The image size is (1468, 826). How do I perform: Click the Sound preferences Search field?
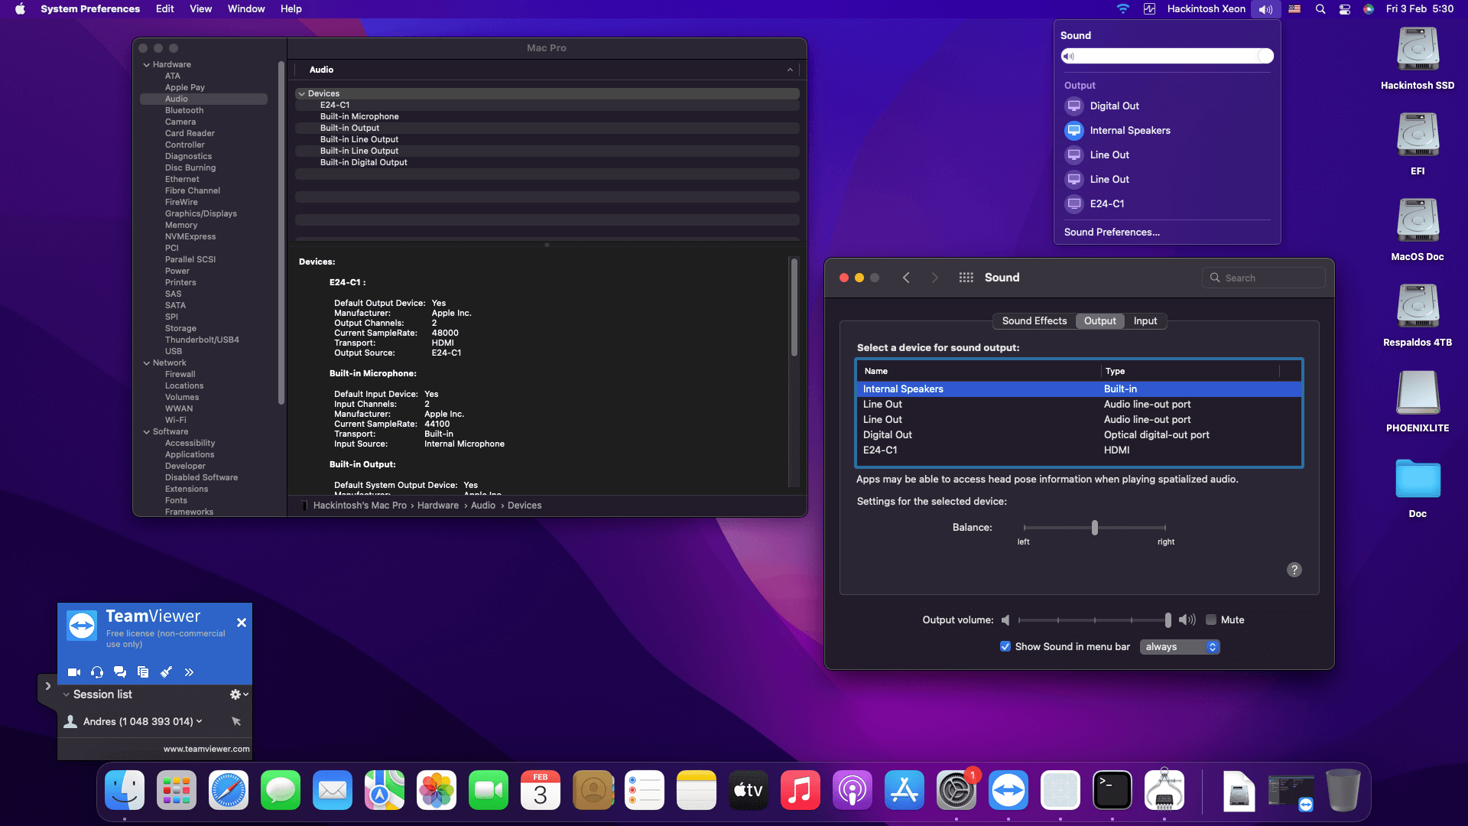pyautogui.click(x=1264, y=278)
